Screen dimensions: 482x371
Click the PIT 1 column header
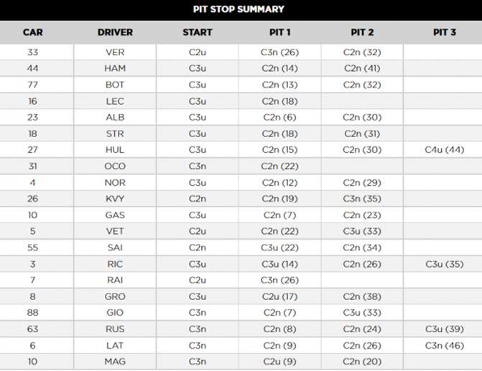tap(279, 32)
